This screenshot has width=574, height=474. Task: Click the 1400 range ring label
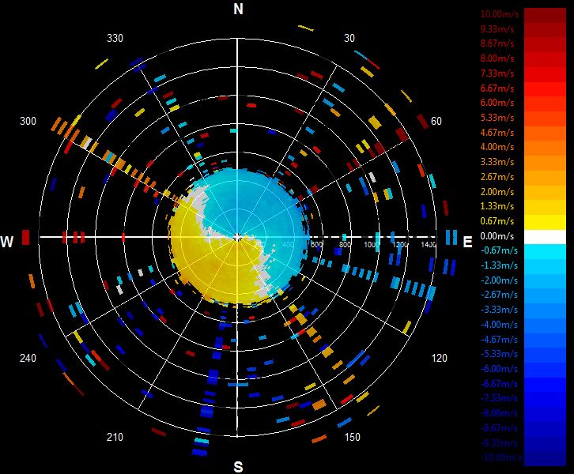(x=429, y=245)
